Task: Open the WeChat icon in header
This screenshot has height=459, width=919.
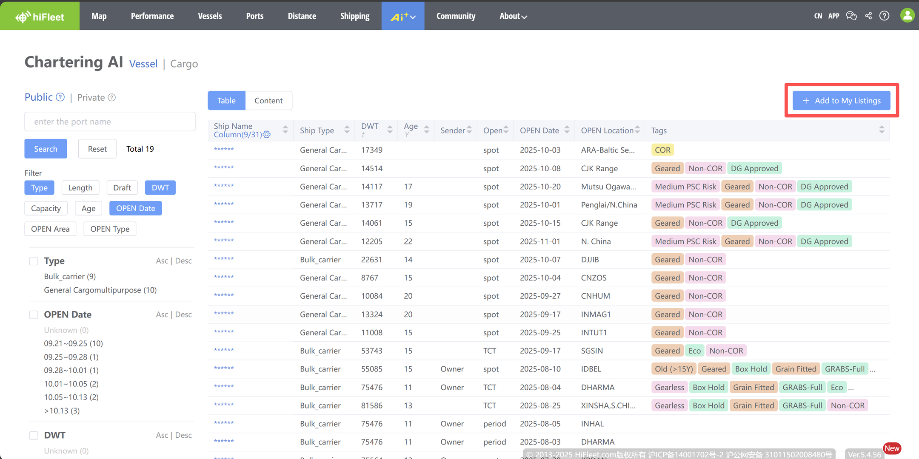Action: tap(851, 16)
